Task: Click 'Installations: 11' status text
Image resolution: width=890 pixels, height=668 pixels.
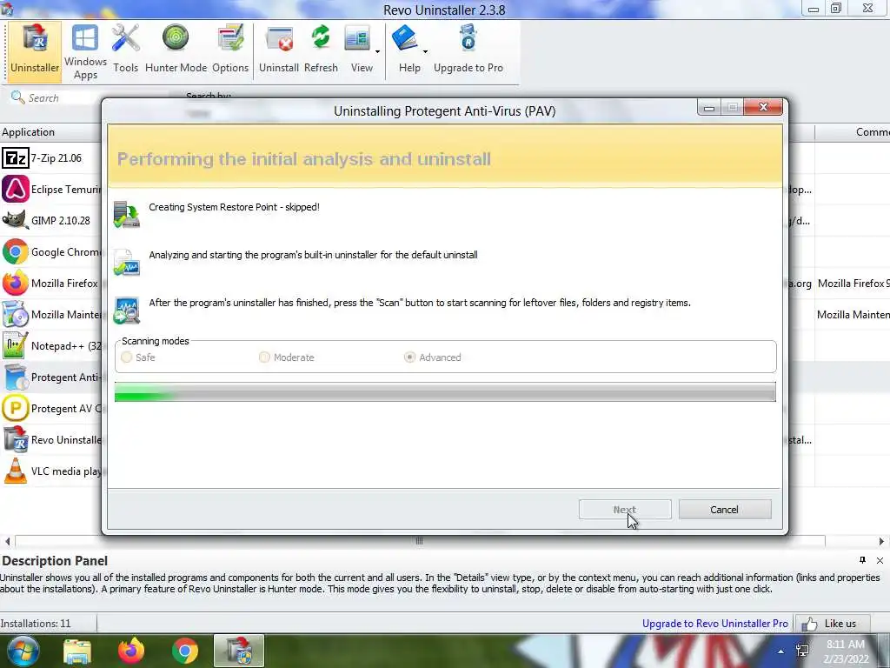Action: 36,624
